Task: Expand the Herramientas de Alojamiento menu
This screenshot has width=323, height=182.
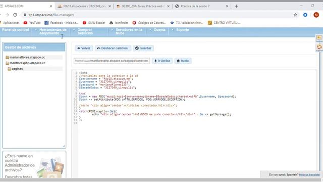Action: (x=52, y=31)
